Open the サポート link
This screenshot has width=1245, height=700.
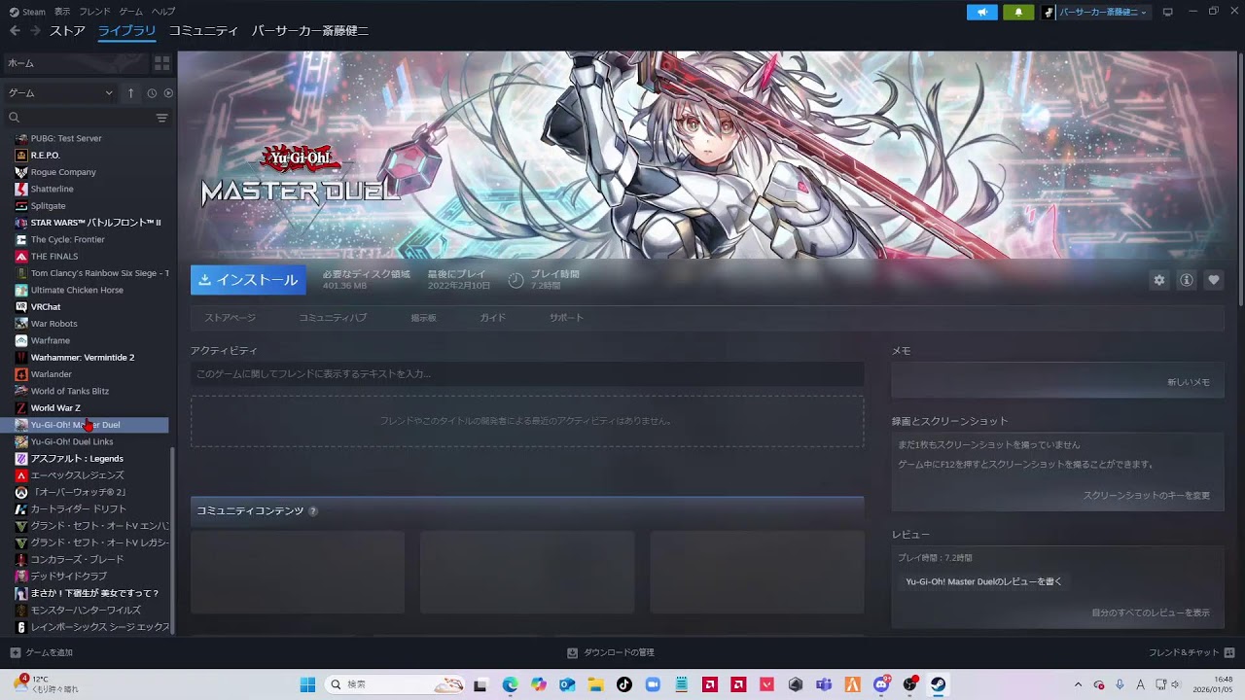pyautogui.click(x=566, y=318)
